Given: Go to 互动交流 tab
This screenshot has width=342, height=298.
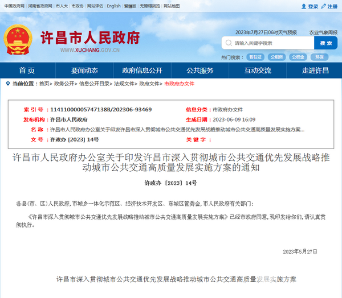Looking at the screenshot, I should [258, 71].
